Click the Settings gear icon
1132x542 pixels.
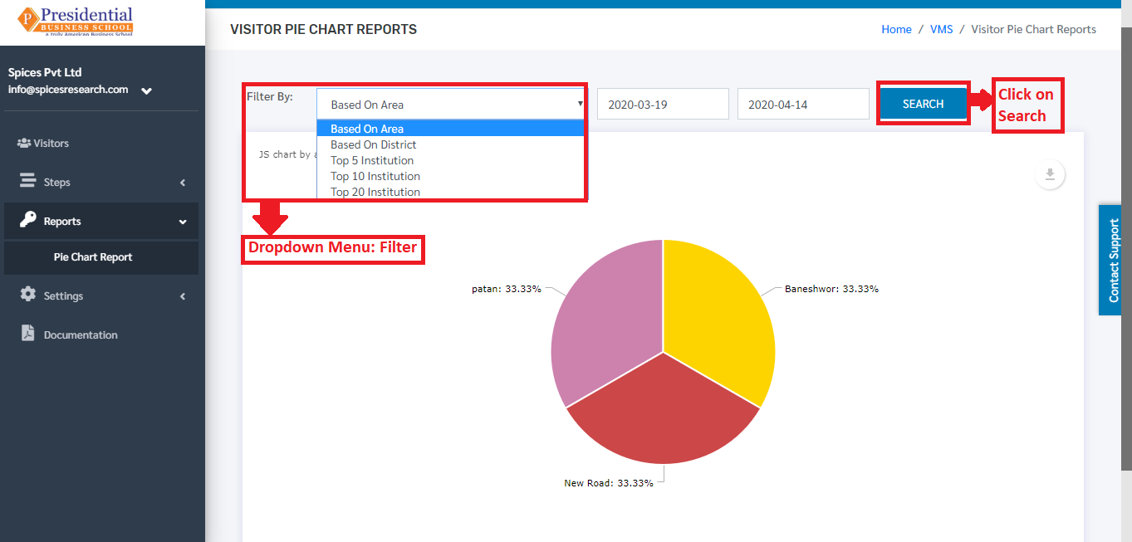tap(28, 295)
